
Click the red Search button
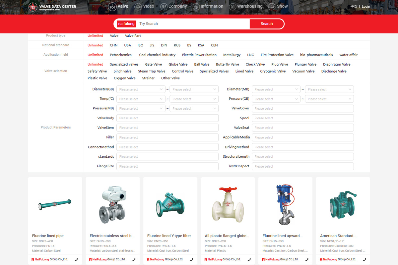pyautogui.click(x=266, y=24)
